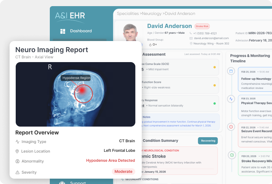This screenshot has height=184, width=272.
Task: Click the Lesion Location pin icon
Action: [17, 151]
